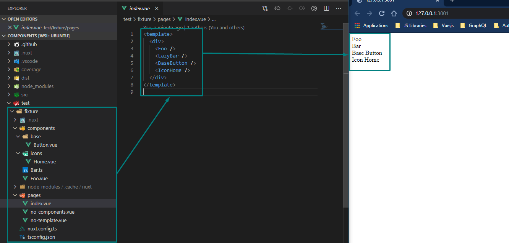
Task: Place cursor on the <IconHome /> line
Action: pos(173,70)
